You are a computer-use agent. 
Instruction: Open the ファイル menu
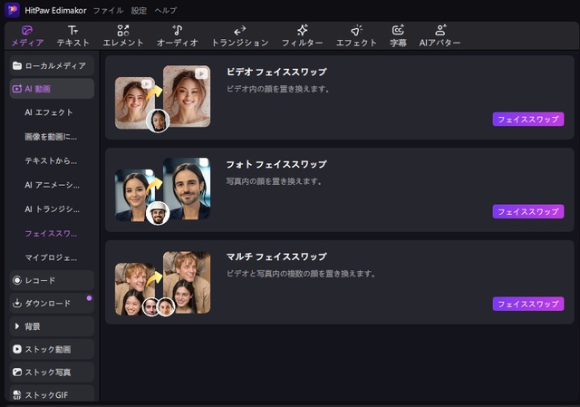pos(108,10)
